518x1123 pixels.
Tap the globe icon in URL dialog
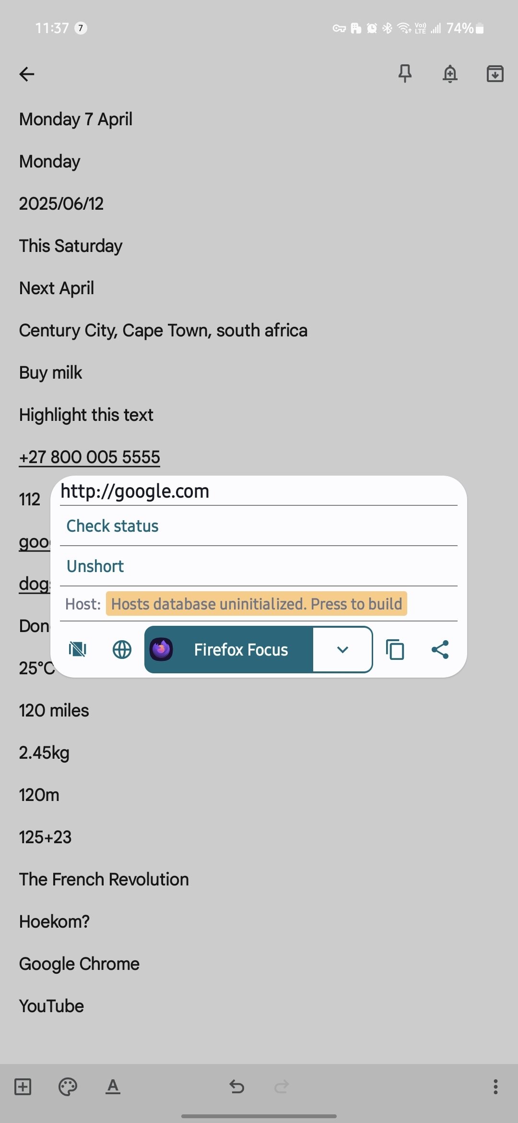(122, 650)
